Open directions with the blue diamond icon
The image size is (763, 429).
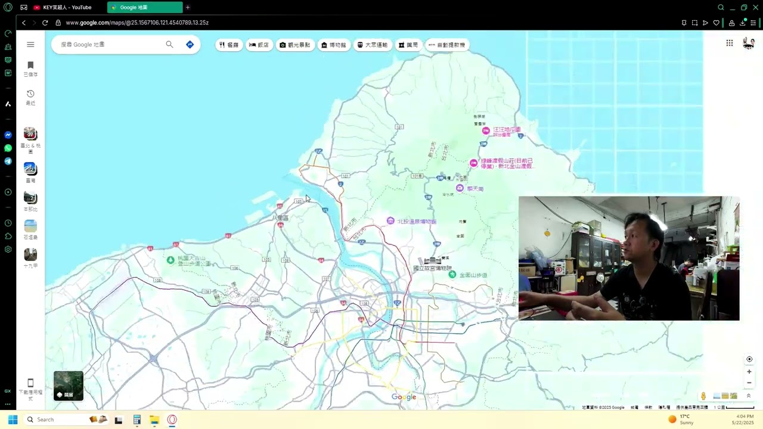190,45
